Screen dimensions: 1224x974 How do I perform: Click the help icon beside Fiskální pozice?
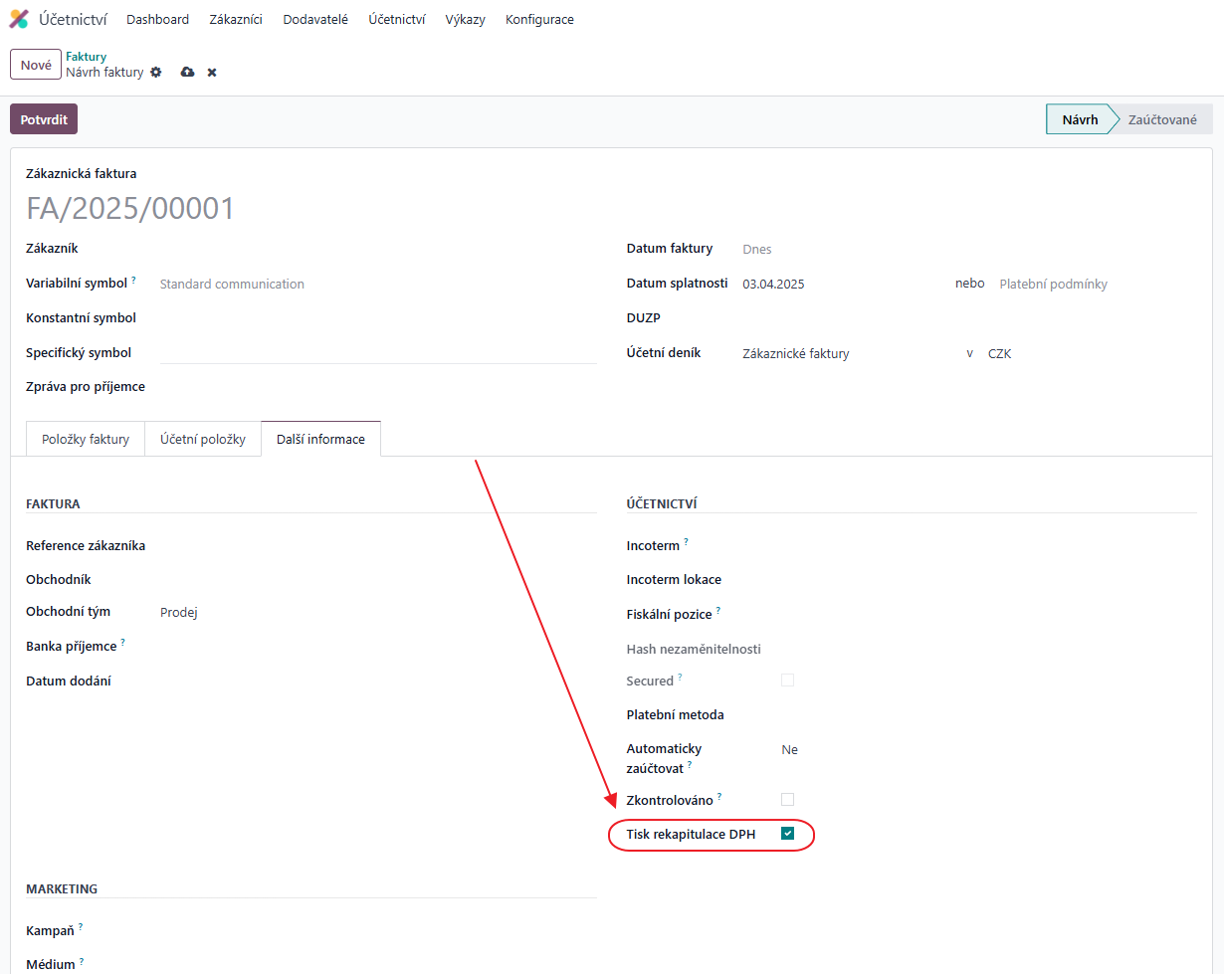pyautogui.click(x=718, y=611)
